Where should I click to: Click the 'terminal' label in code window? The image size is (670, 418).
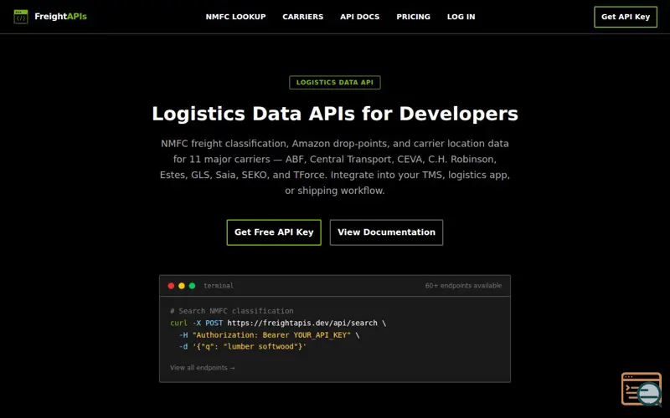pos(219,286)
